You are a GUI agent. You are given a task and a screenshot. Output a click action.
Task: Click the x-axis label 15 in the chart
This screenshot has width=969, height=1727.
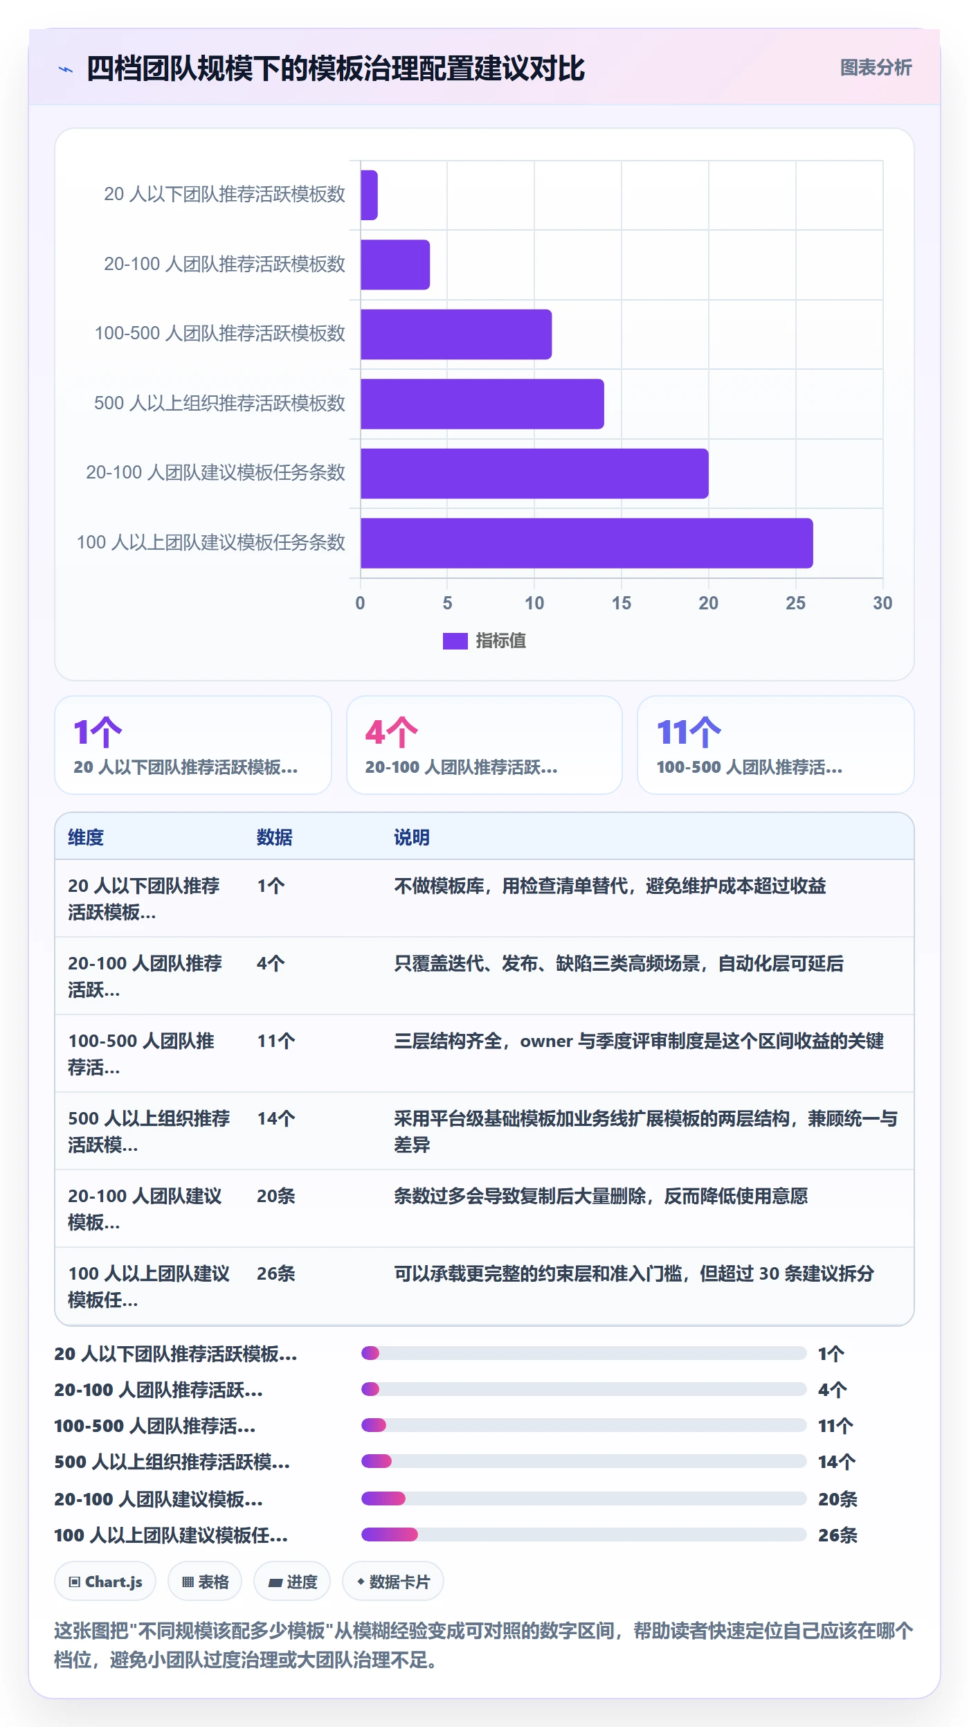pos(622,603)
